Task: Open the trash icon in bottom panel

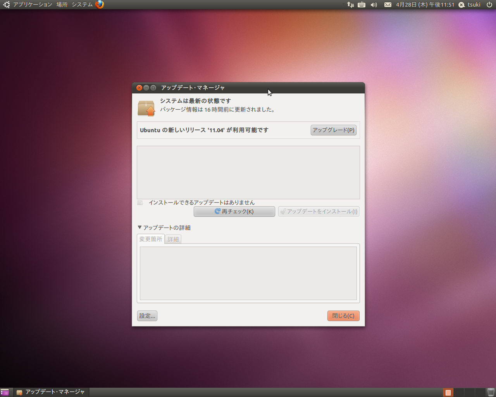Action: pyautogui.click(x=491, y=392)
